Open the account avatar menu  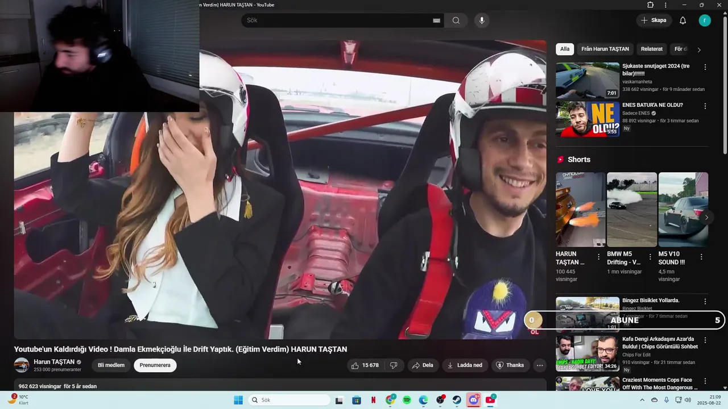(x=705, y=20)
